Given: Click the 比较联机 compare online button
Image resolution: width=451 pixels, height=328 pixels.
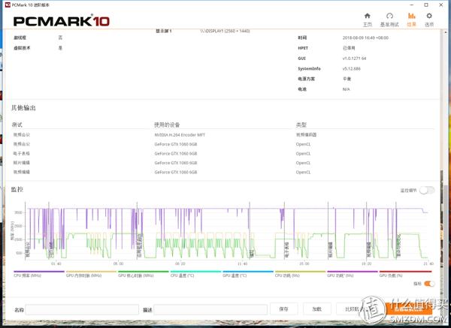Looking at the screenshot, I should pos(352,309).
